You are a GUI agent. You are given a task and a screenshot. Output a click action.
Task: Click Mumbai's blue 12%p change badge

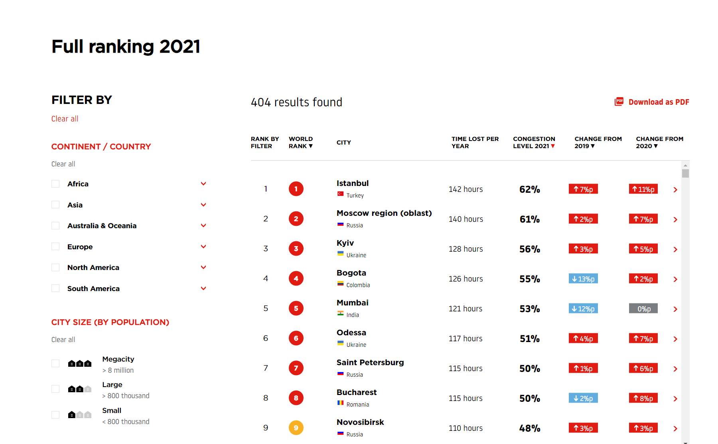[583, 309]
